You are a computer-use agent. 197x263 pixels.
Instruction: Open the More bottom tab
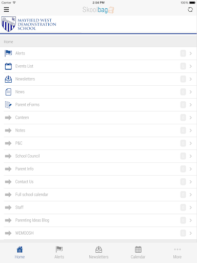(178, 253)
